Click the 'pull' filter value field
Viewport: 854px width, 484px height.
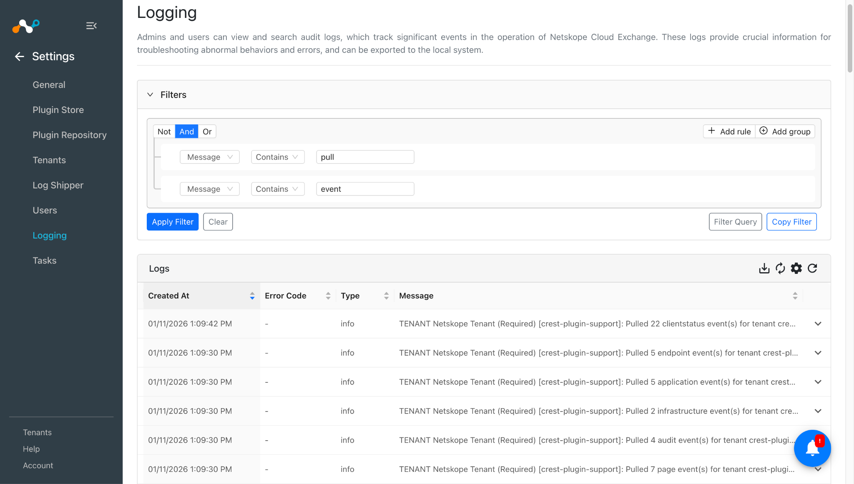coord(365,157)
